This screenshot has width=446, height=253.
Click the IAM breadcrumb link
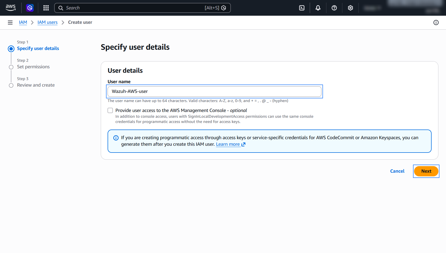tap(23, 23)
